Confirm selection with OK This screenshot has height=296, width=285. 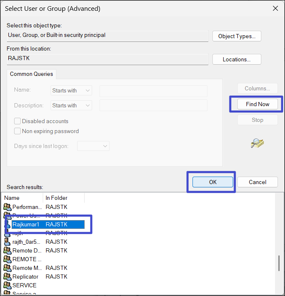coord(213,182)
